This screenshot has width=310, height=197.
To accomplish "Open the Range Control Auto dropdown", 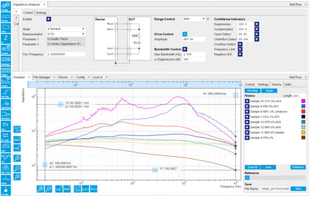I will click(194, 19).
